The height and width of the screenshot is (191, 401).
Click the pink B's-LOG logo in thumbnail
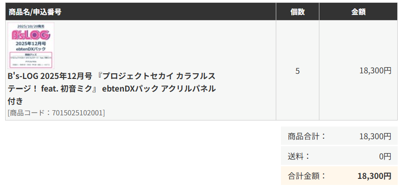31,35
